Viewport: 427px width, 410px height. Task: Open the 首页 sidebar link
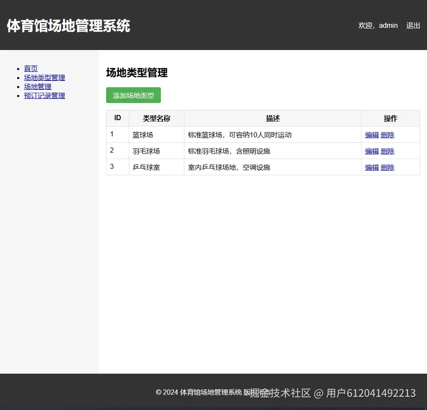(31, 68)
